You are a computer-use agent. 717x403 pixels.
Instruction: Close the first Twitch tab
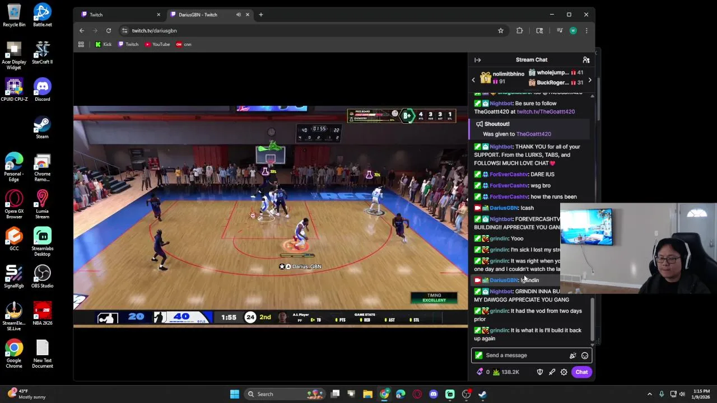158,15
